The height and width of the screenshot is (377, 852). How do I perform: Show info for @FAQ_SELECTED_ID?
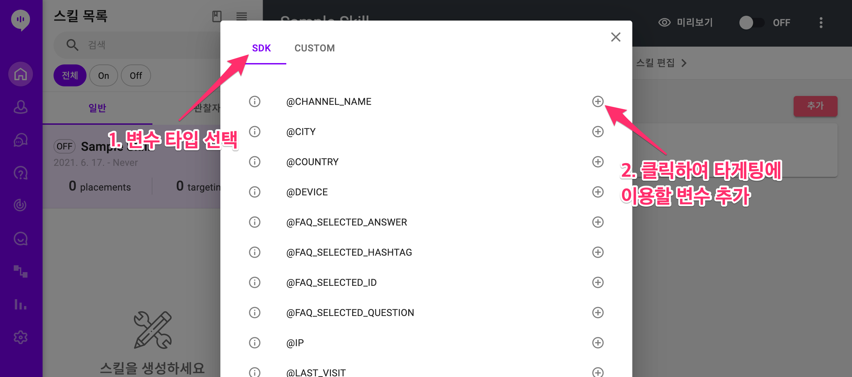[255, 282]
